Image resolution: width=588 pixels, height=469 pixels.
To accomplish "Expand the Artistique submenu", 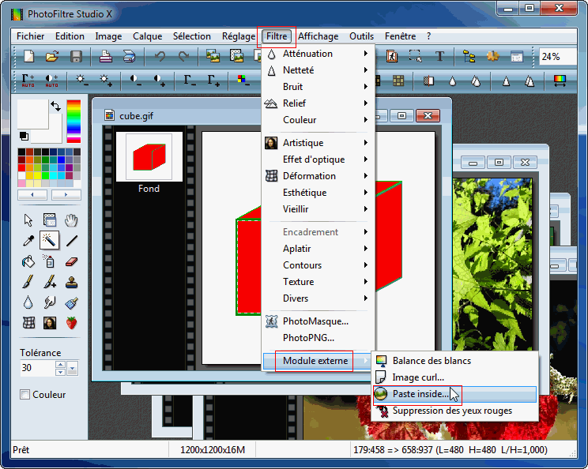I will click(x=318, y=143).
